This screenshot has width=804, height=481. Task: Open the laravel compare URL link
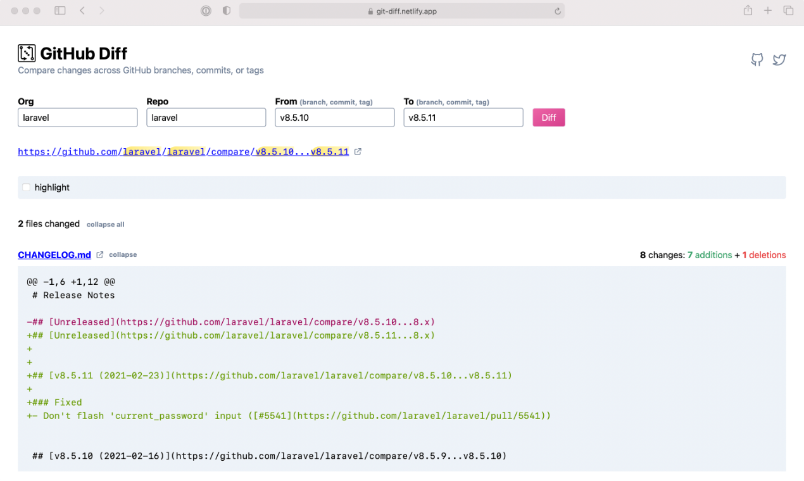click(x=184, y=151)
